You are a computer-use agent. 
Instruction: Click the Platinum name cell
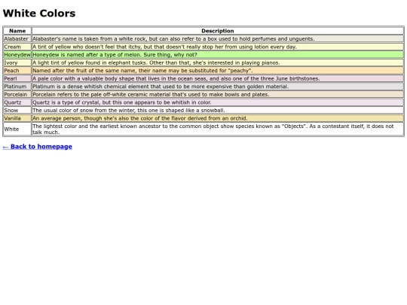point(17,87)
